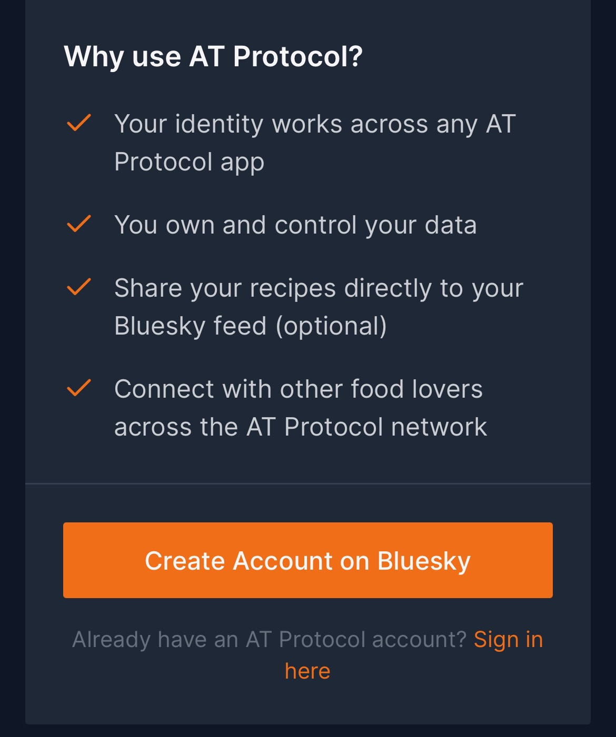
Task: Click the word "Protocol?" in the heading
Action: point(298,56)
